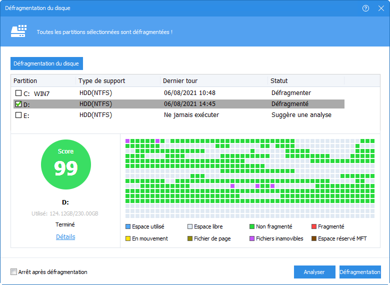This screenshot has height=285, width=390.
Task: Select 'Suggère une analyse' status text
Action: pyautogui.click(x=301, y=115)
